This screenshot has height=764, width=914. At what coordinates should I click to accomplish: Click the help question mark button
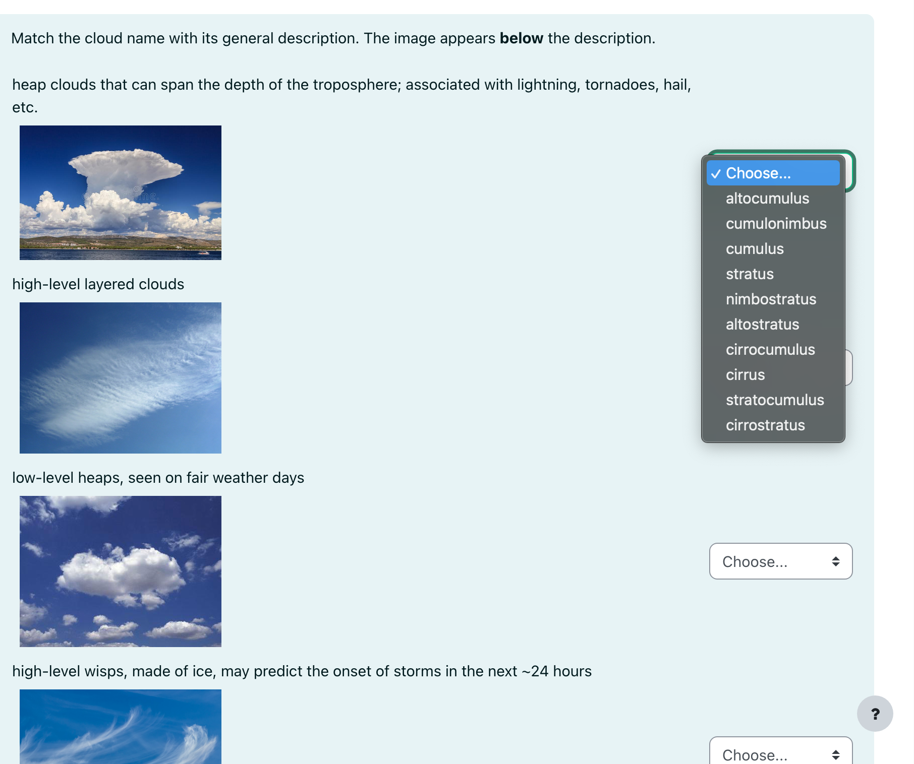point(875,714)
